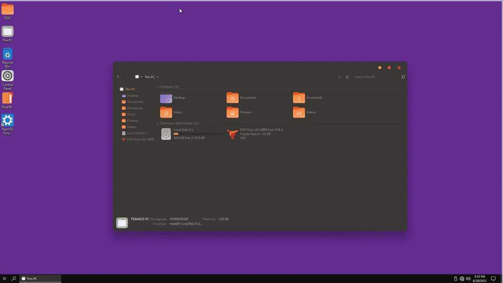Close the Explorer window with red dot

point(399,67)
